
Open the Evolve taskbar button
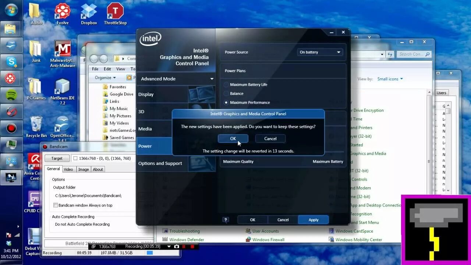11,78
